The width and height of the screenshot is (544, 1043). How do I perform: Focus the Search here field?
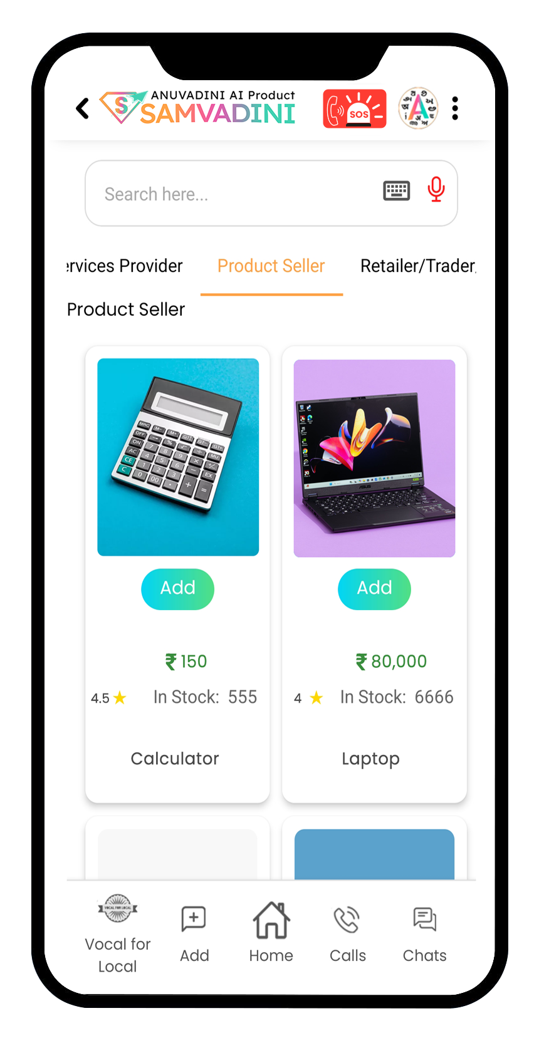pos(271,193)
